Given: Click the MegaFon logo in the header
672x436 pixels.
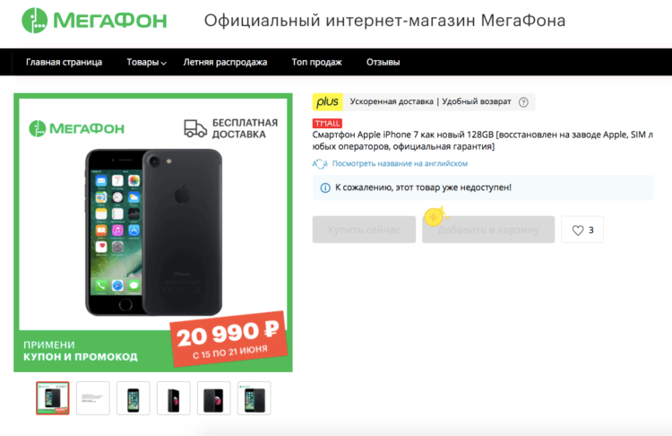Looking at the screenshot, I should pyautogui.click(x=94, y=20).
